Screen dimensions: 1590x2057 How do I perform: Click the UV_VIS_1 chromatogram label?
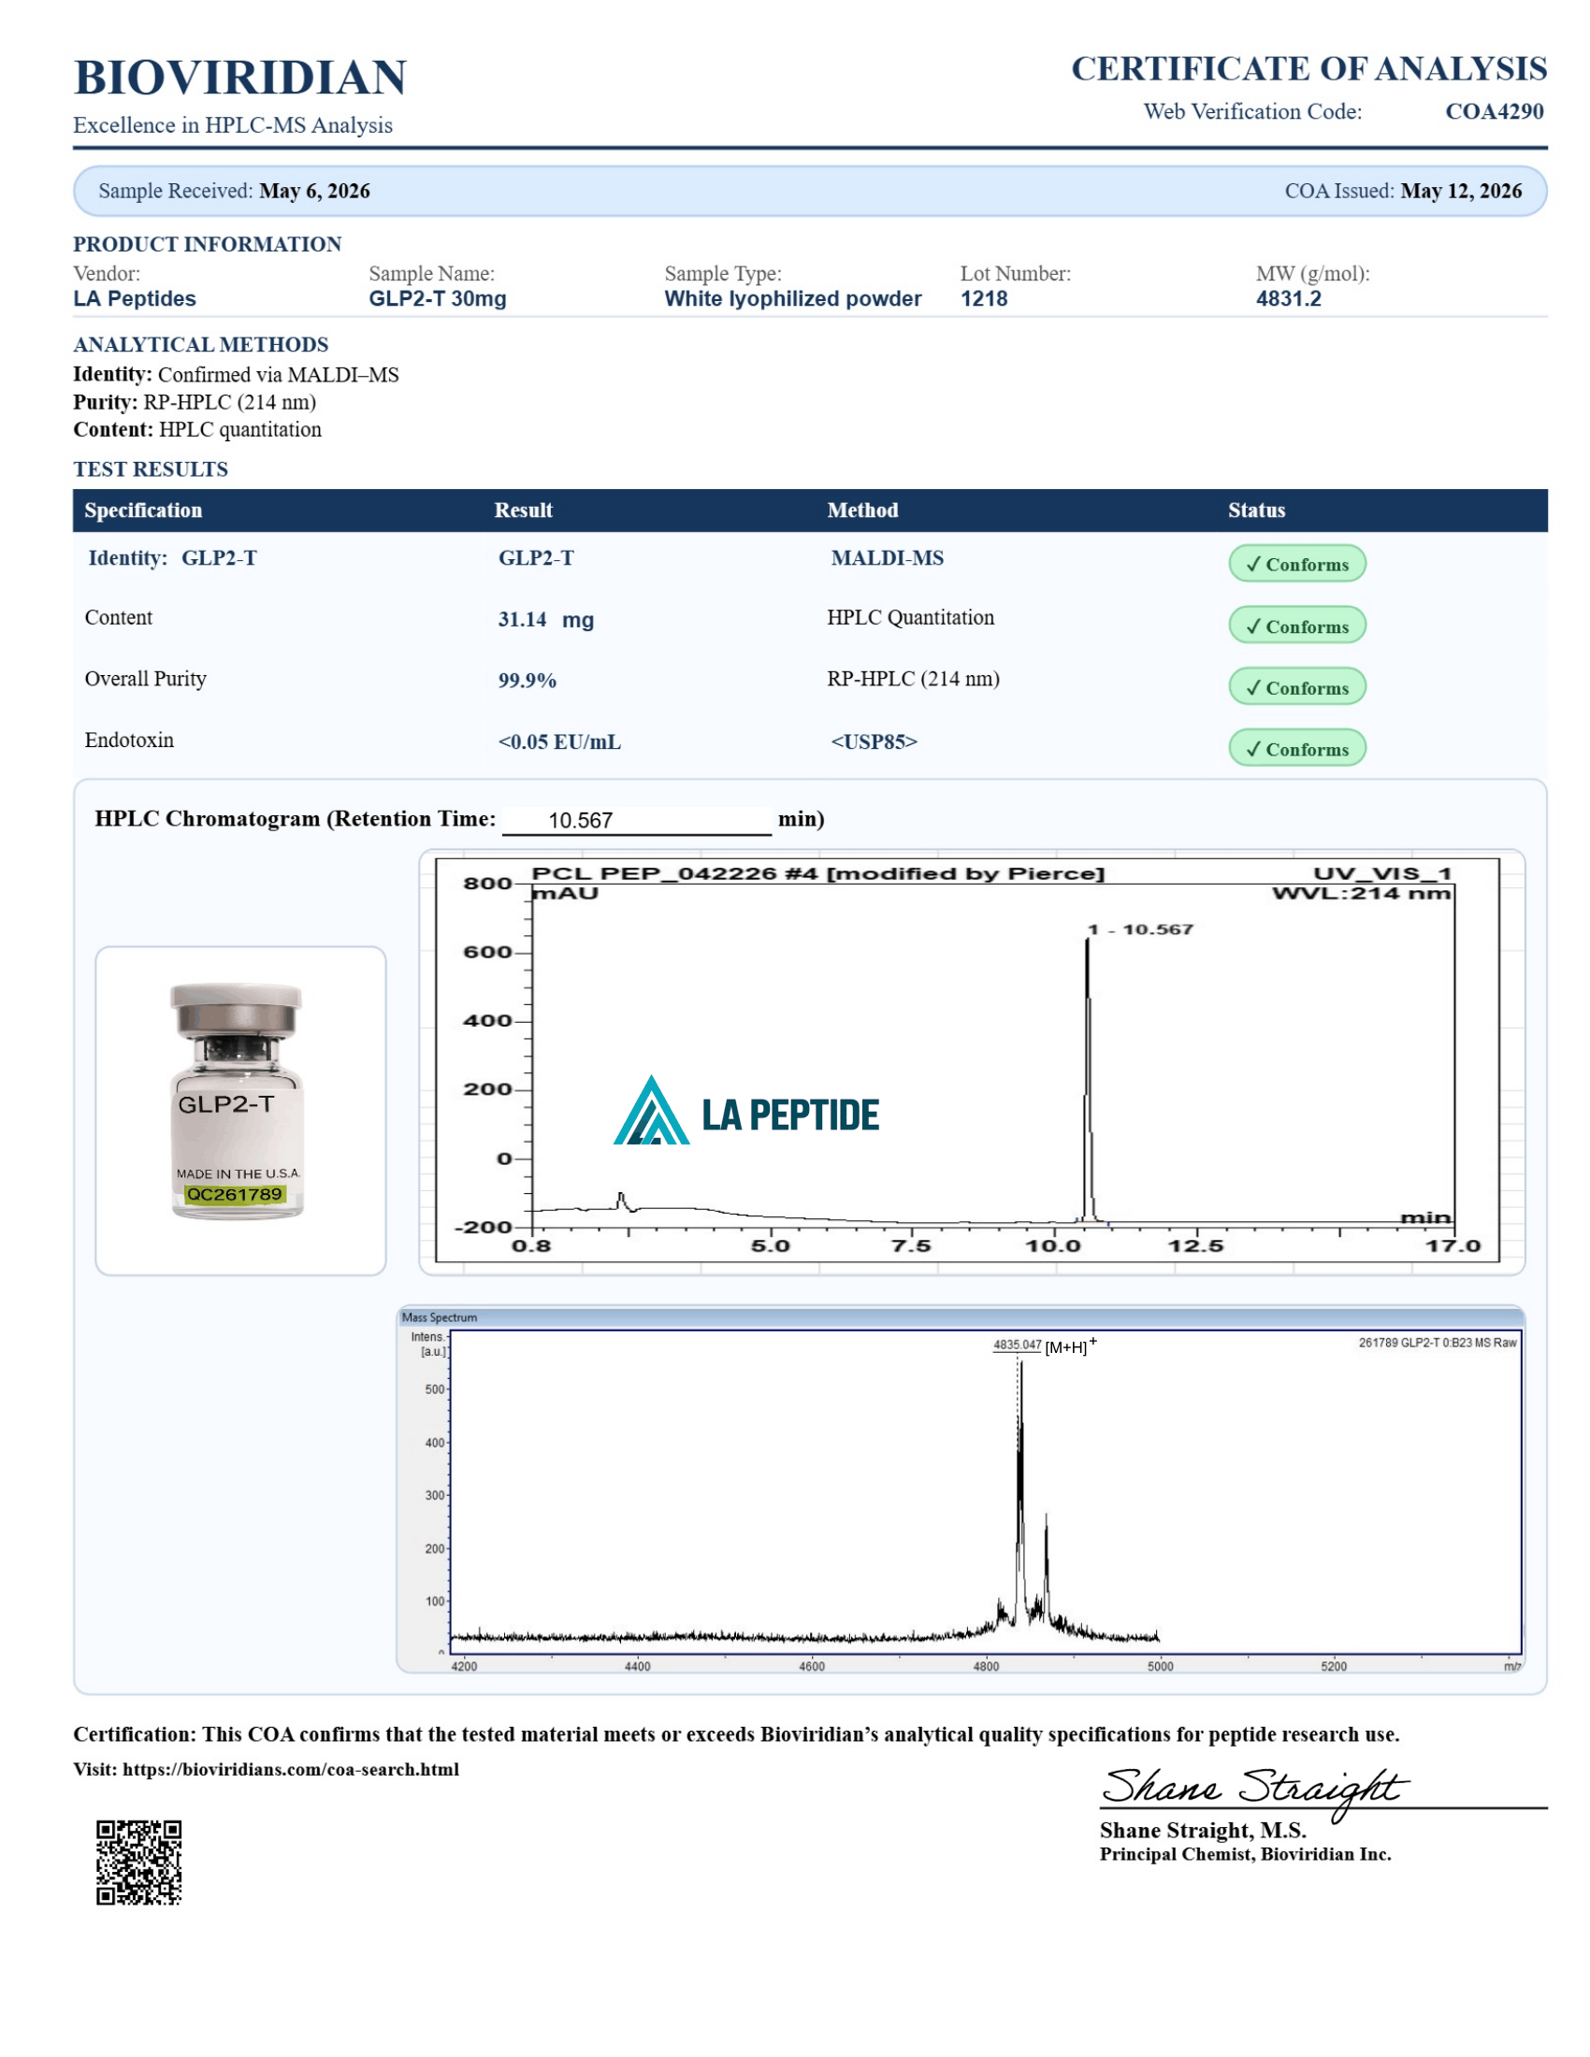click(1381, 873)
